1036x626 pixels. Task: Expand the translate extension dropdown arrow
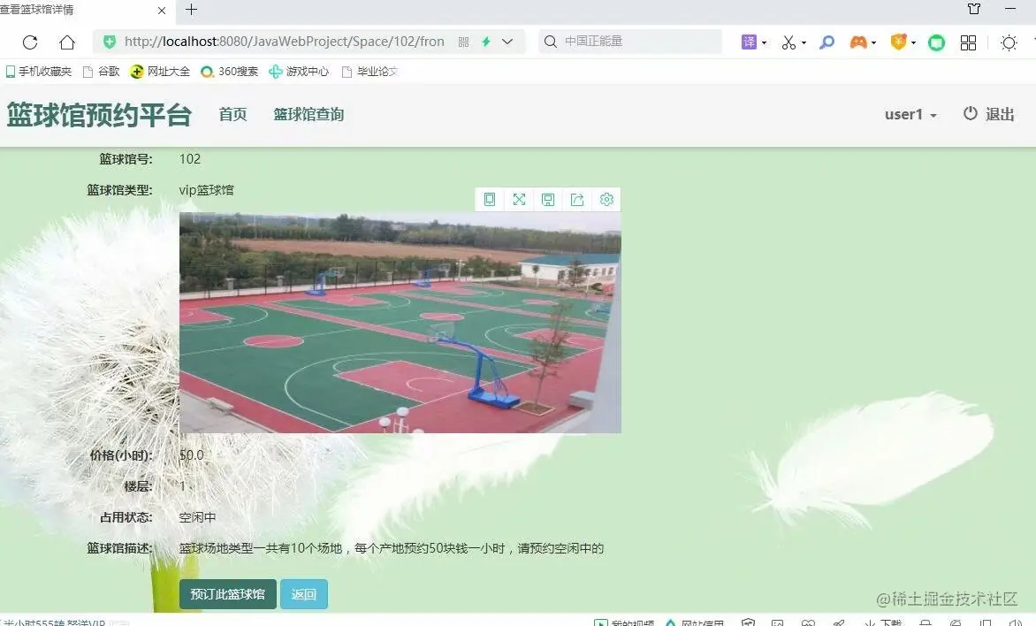[x=765, y=43]
